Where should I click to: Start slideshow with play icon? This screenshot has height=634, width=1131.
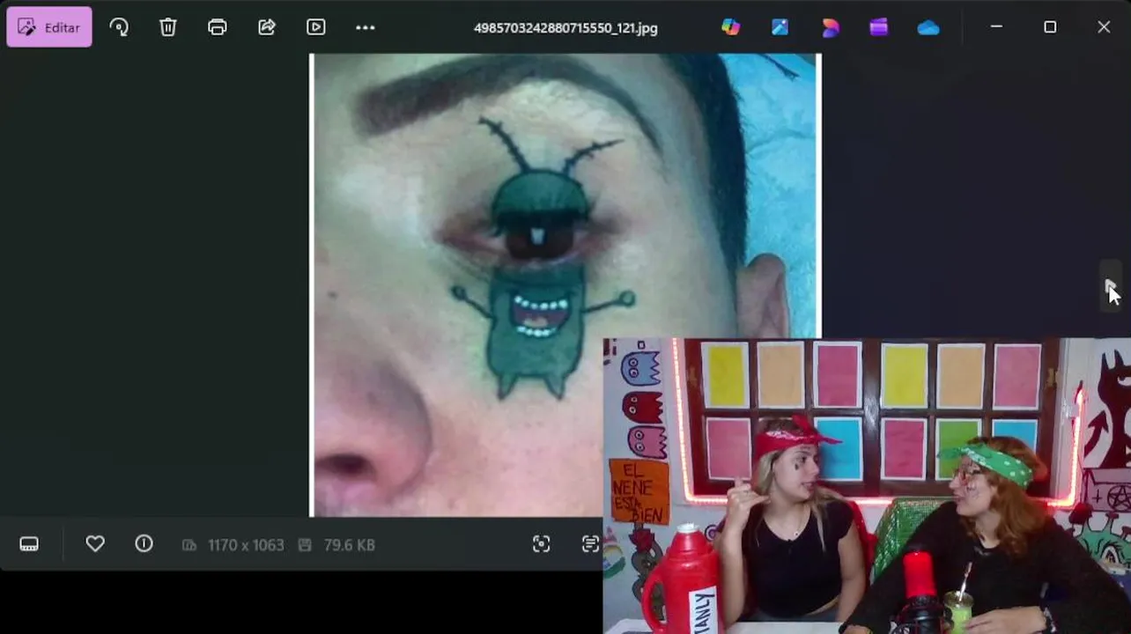[316, 27]
